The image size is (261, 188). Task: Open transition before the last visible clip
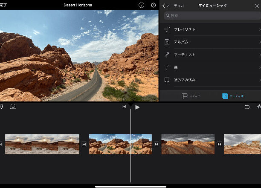click(219, 144)
